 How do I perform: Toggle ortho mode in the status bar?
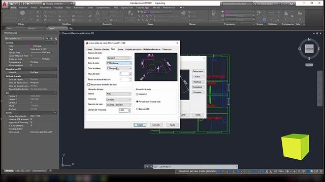234,171
